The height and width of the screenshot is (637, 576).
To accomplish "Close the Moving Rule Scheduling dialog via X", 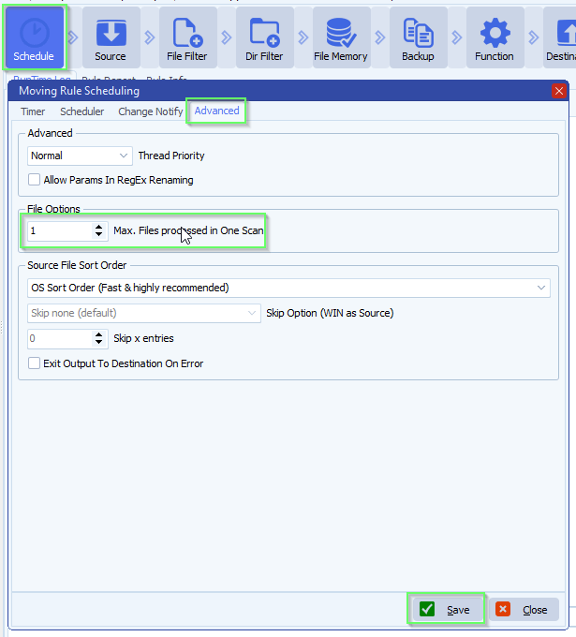I will click(x=559, y=91).
